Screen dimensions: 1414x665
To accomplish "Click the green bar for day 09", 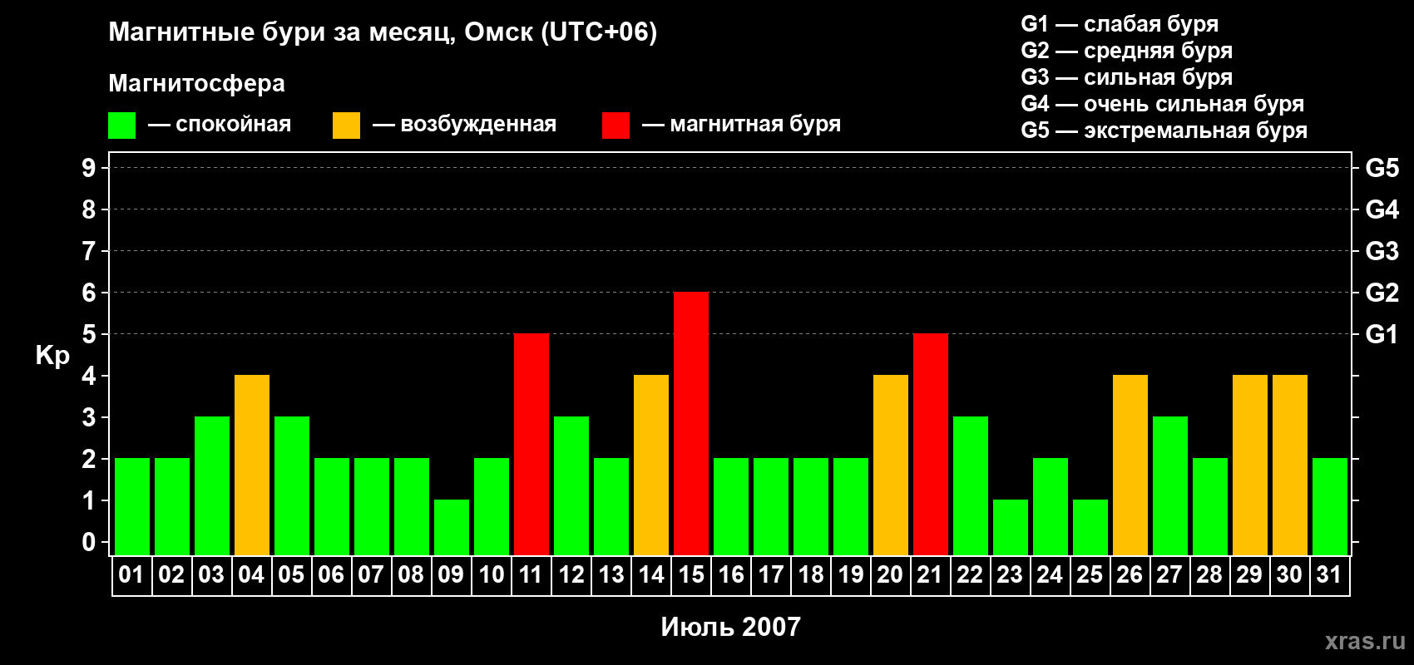I will tap(452, 527).
